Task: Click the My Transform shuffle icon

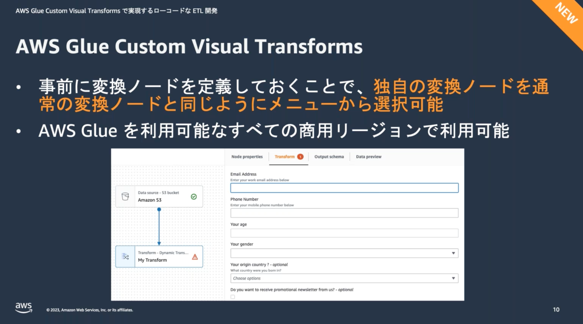Action: coord(125,257)
